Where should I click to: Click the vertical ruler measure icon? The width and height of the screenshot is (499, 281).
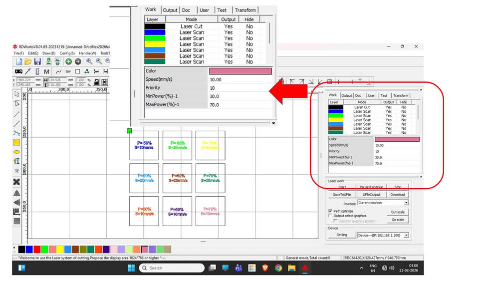point(37,71)
